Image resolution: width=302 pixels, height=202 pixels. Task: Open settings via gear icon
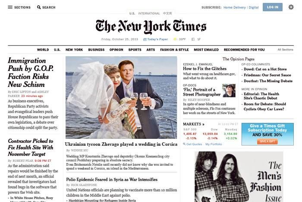[291, 7]
